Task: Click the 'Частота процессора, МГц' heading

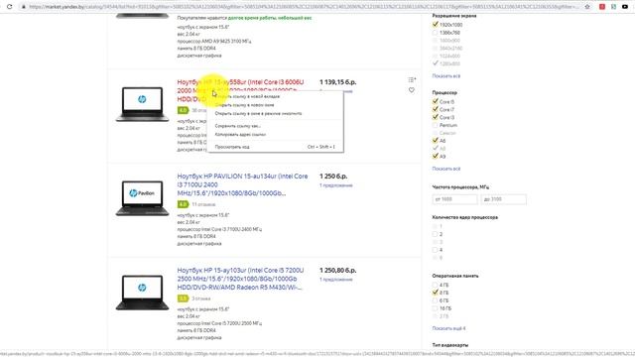Action: [x=460, y=187]
